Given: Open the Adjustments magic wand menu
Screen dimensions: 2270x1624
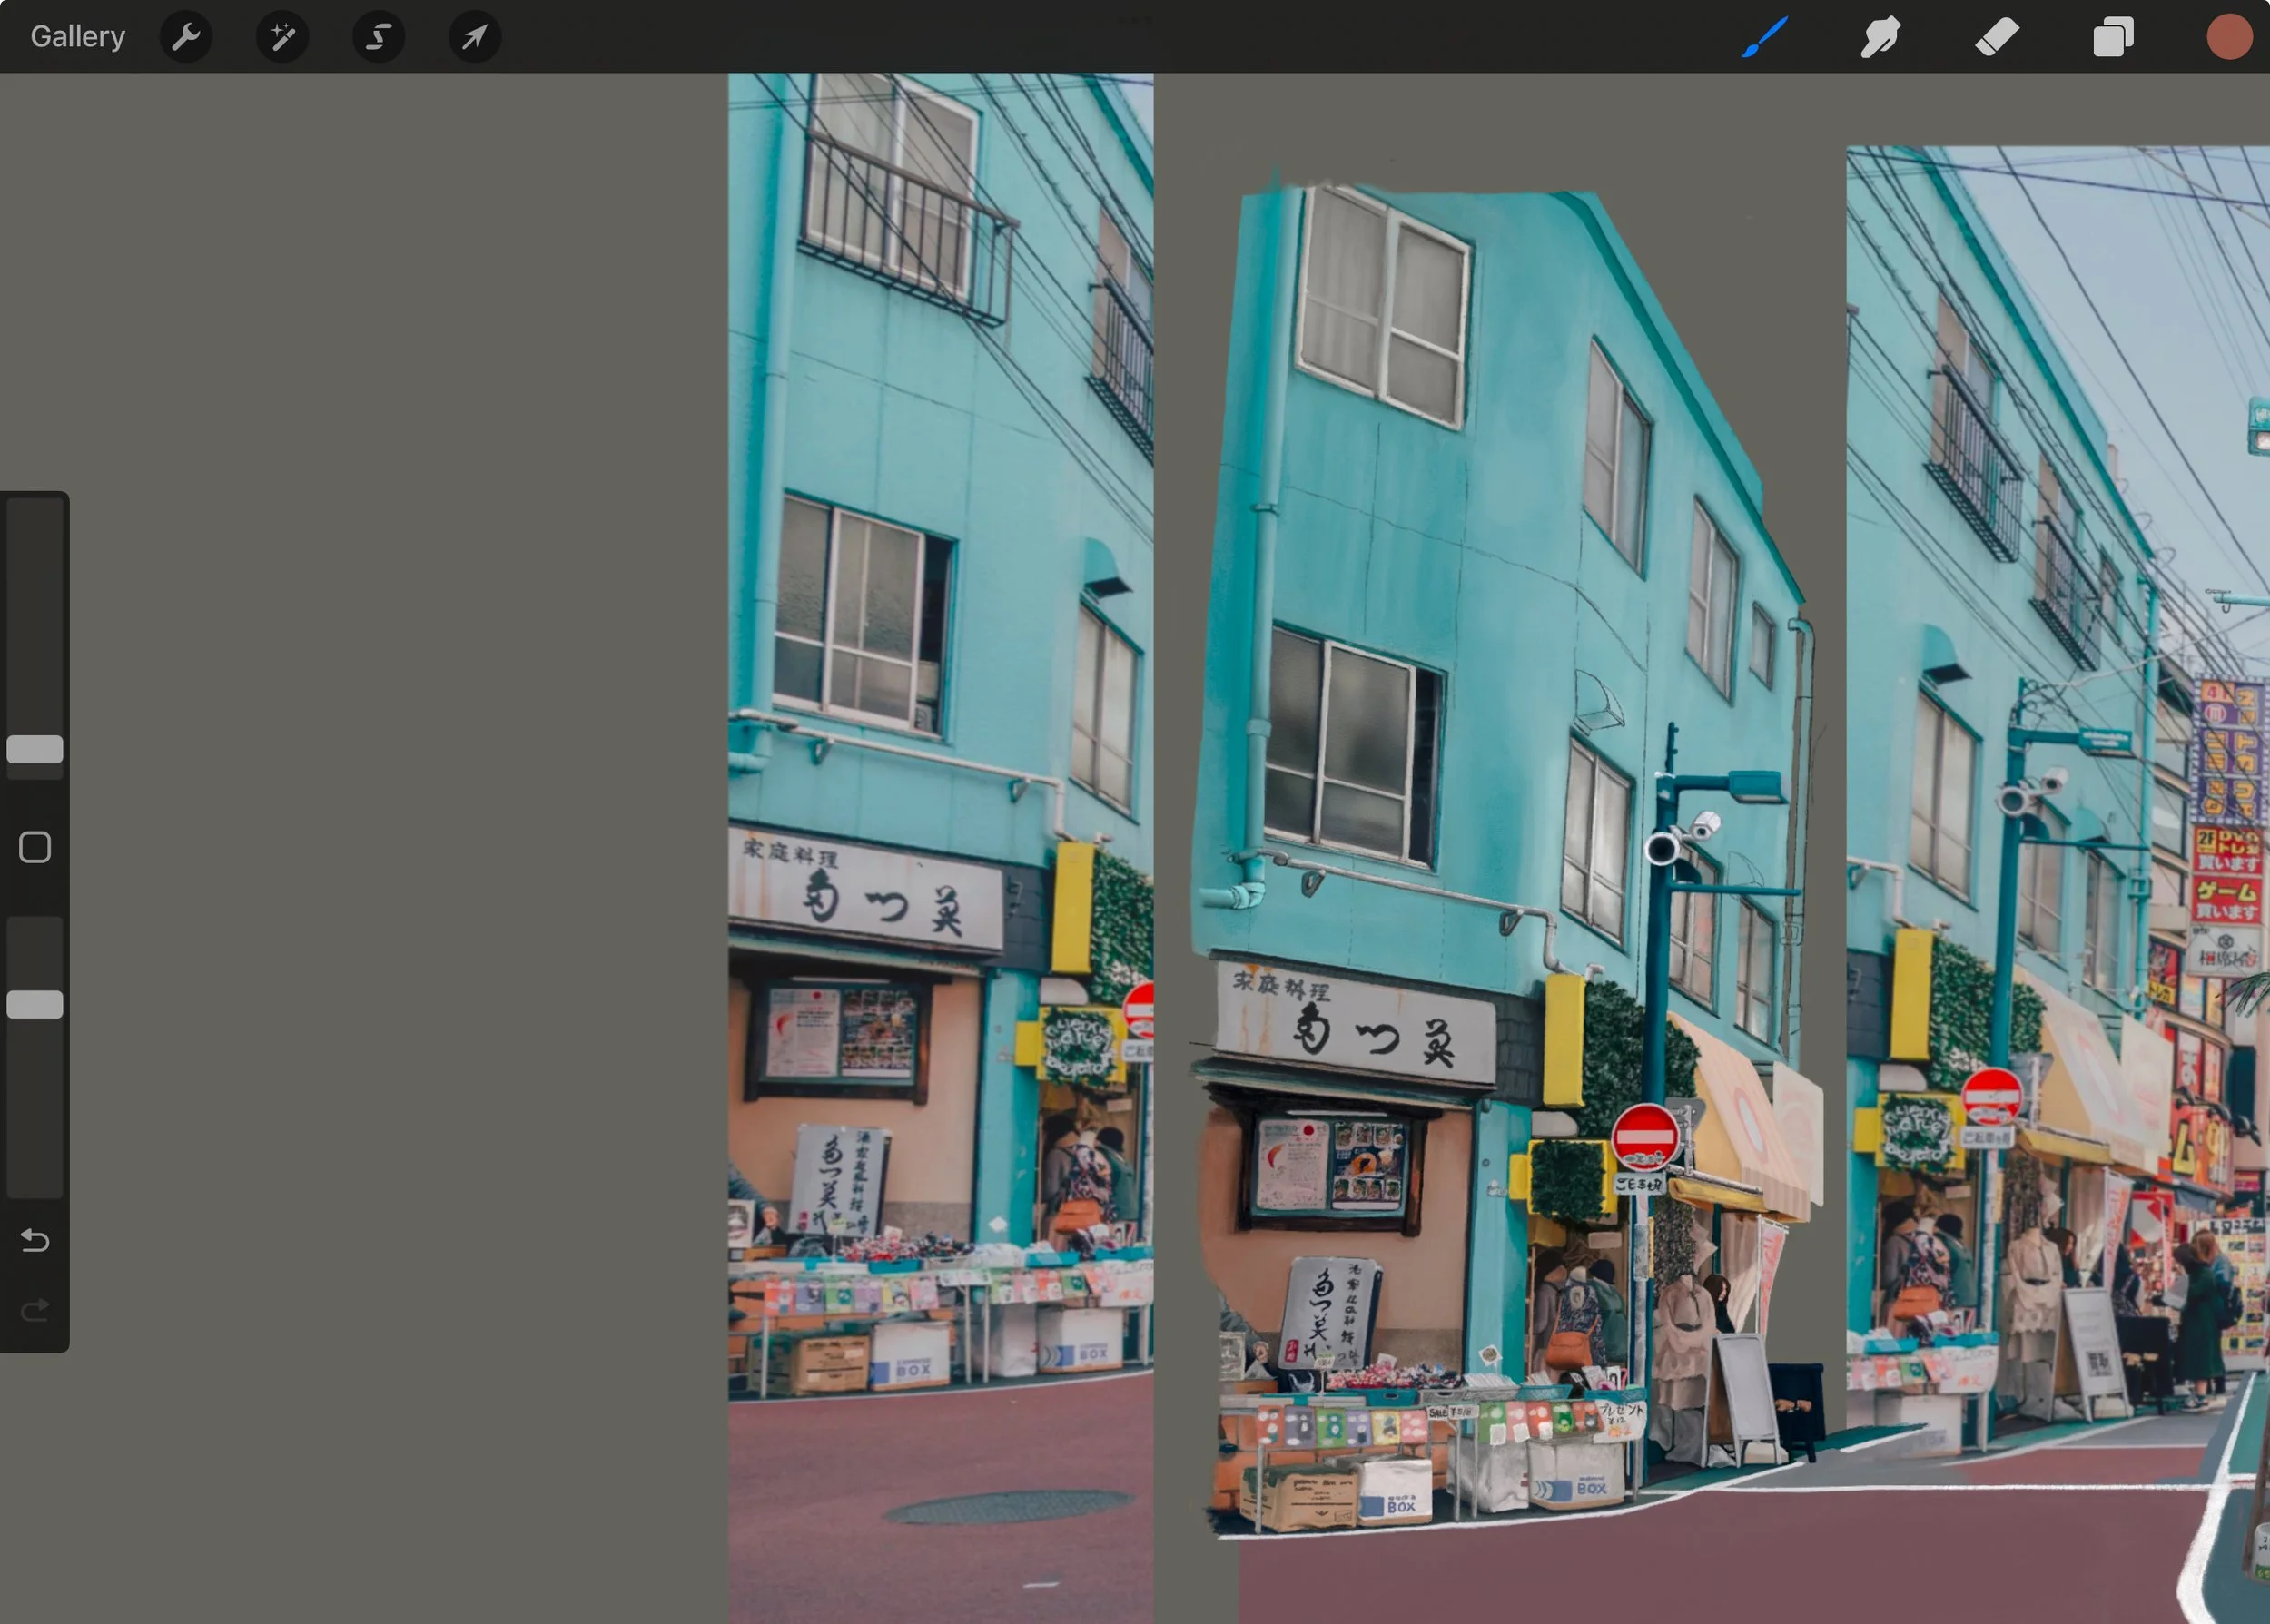Looking at the screenshot, I should (282, 37).
